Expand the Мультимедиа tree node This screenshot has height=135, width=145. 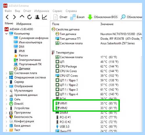click(6, 91)
